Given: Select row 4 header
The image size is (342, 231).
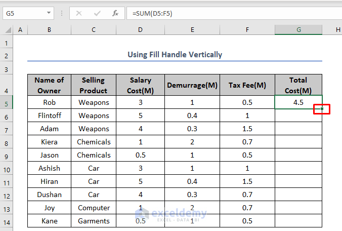Looking at the screenshot, I should 7,85.
